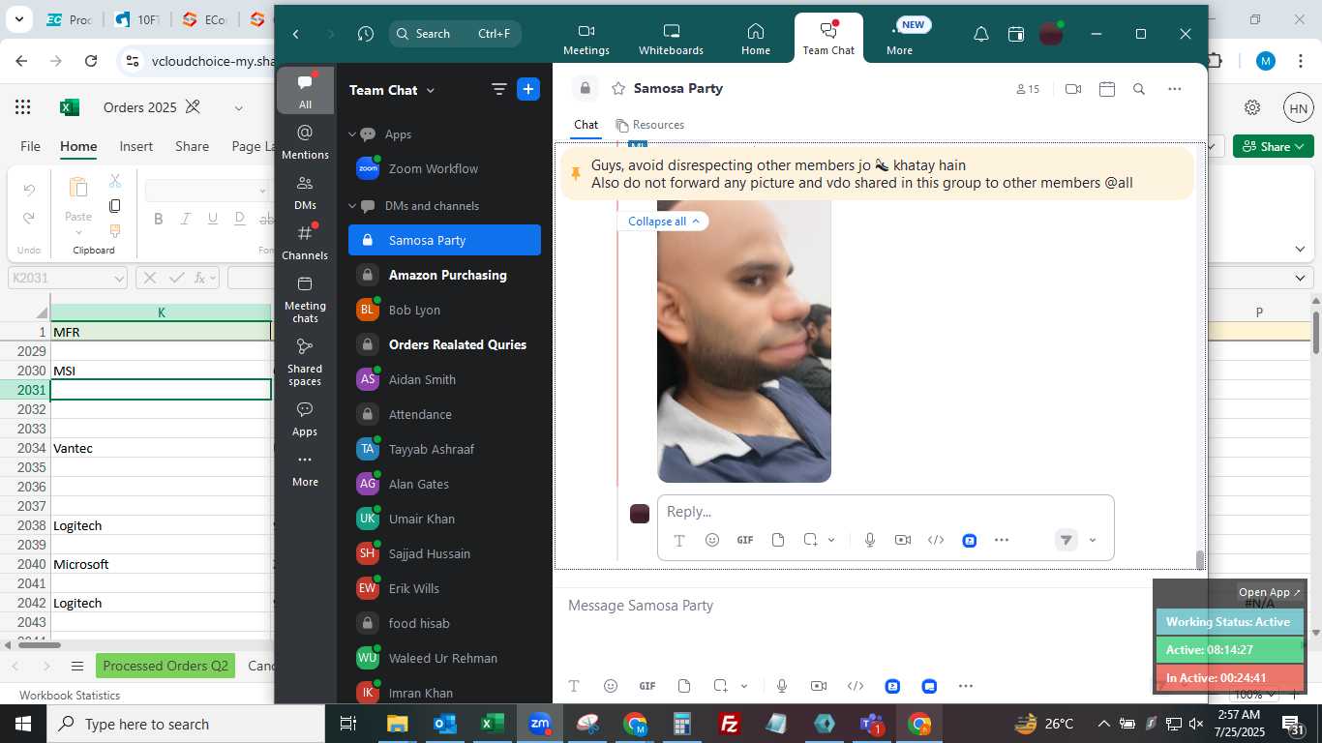Toggle Underline in Excel ribbon
Viewport: 1322px width, 743px height.
[213, 220]
